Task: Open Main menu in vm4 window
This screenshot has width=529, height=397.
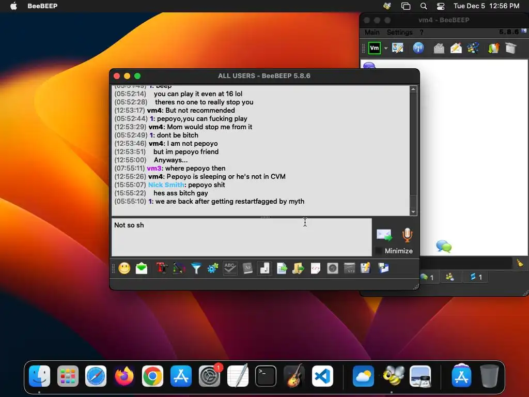Action: click(x=372, y=32)
